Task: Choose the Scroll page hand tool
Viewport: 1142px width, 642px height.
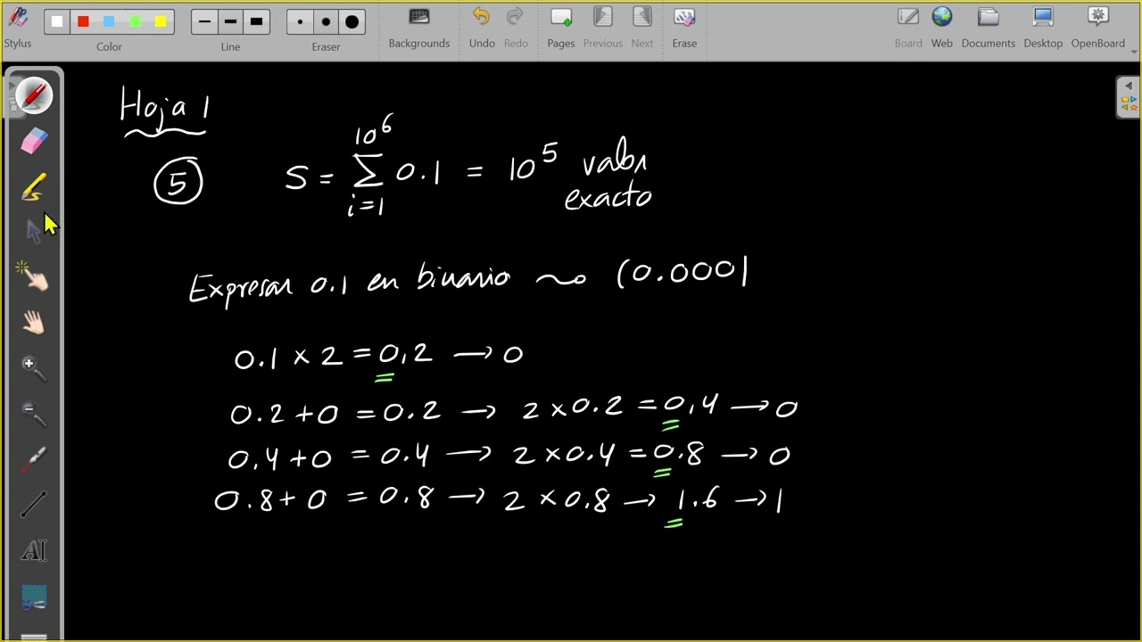Action: click(x=33, y=323)
